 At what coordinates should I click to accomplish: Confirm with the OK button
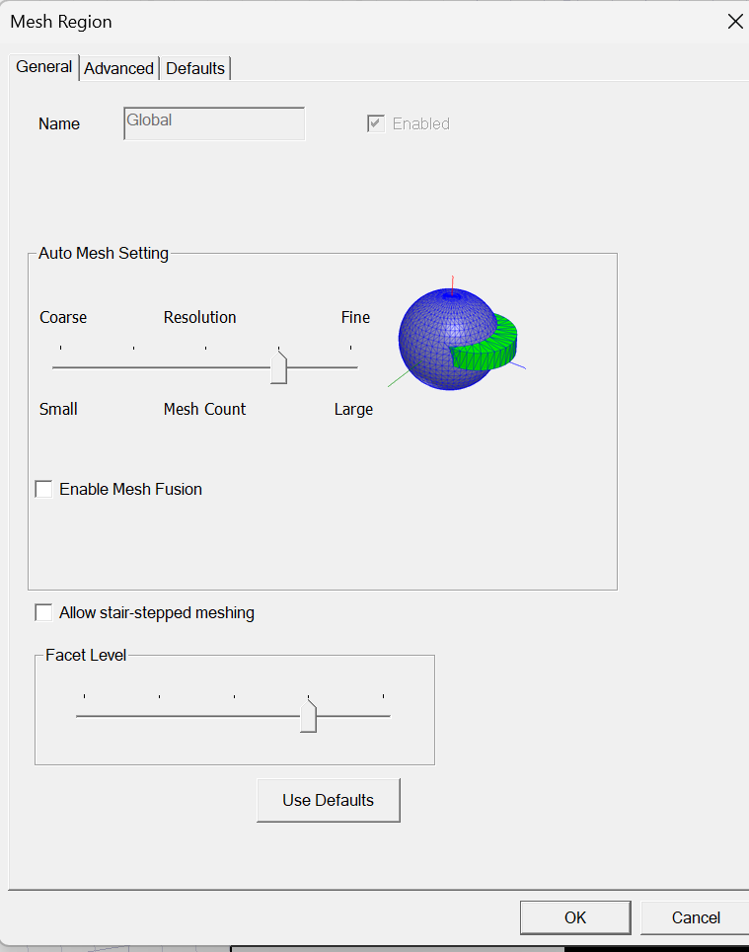coord(575,917)
